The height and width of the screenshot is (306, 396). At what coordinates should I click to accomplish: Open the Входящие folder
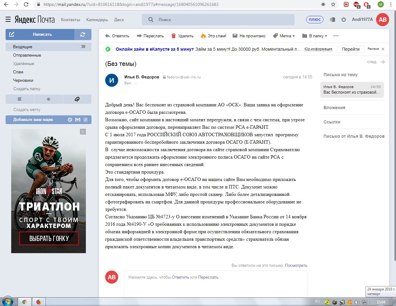[49, 47]
